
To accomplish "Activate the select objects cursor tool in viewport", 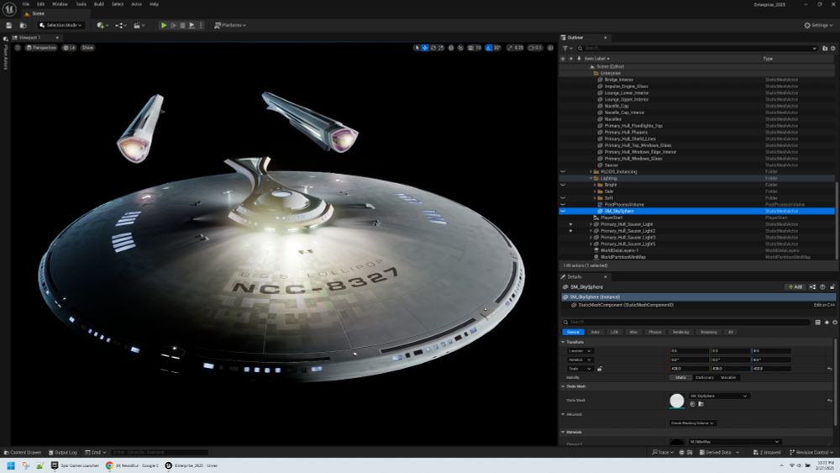I will pyautogui.click(x=417, y=48).
